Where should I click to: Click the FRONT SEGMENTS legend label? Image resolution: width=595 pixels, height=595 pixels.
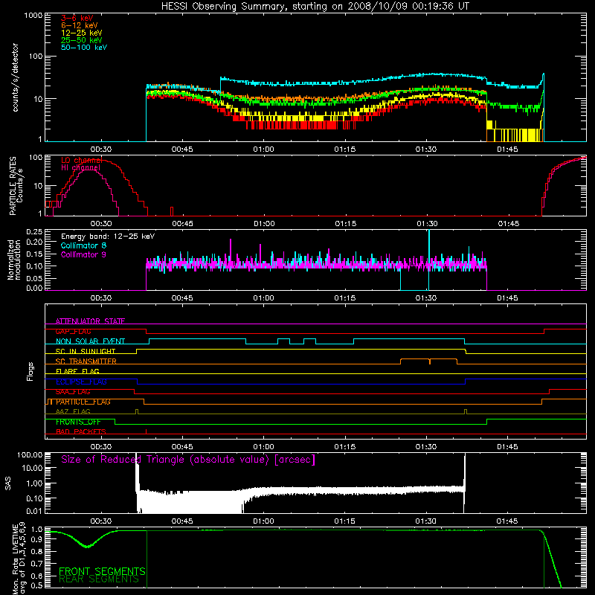point(102,571)
